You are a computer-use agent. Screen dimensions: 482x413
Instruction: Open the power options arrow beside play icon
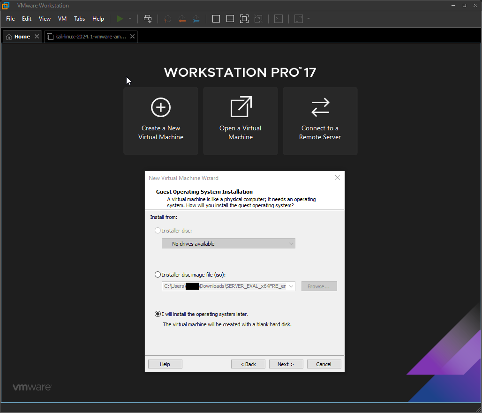point(130,19)
